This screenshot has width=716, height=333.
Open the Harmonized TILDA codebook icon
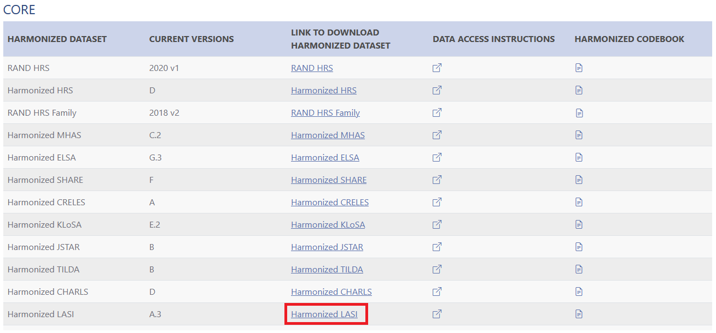(579, 269)
